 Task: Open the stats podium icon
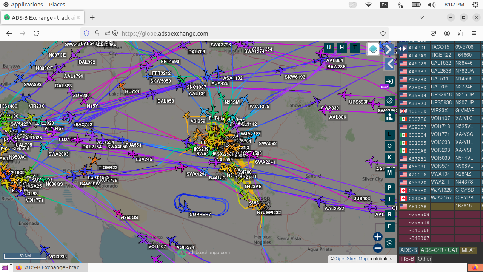pyautogui.click(x=389, y=117)
